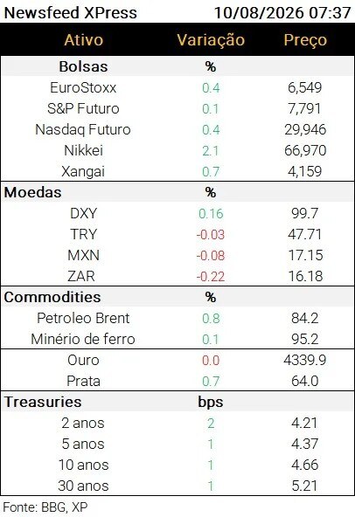Select the Preço column header
The height and width of the screenshot is (517, 355).
coord(305,40)
